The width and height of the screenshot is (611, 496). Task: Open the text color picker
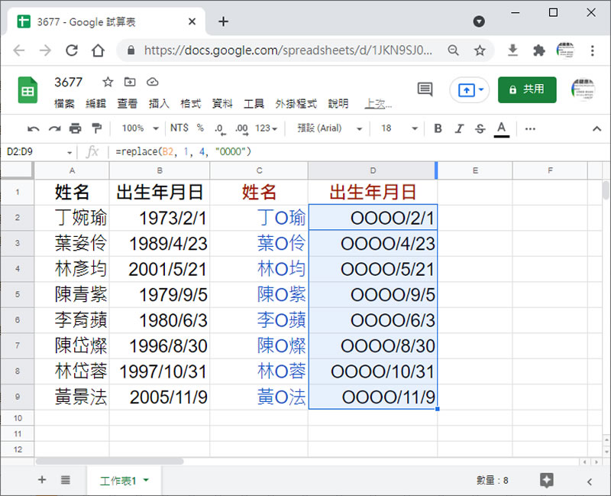(x=501, y=128)
